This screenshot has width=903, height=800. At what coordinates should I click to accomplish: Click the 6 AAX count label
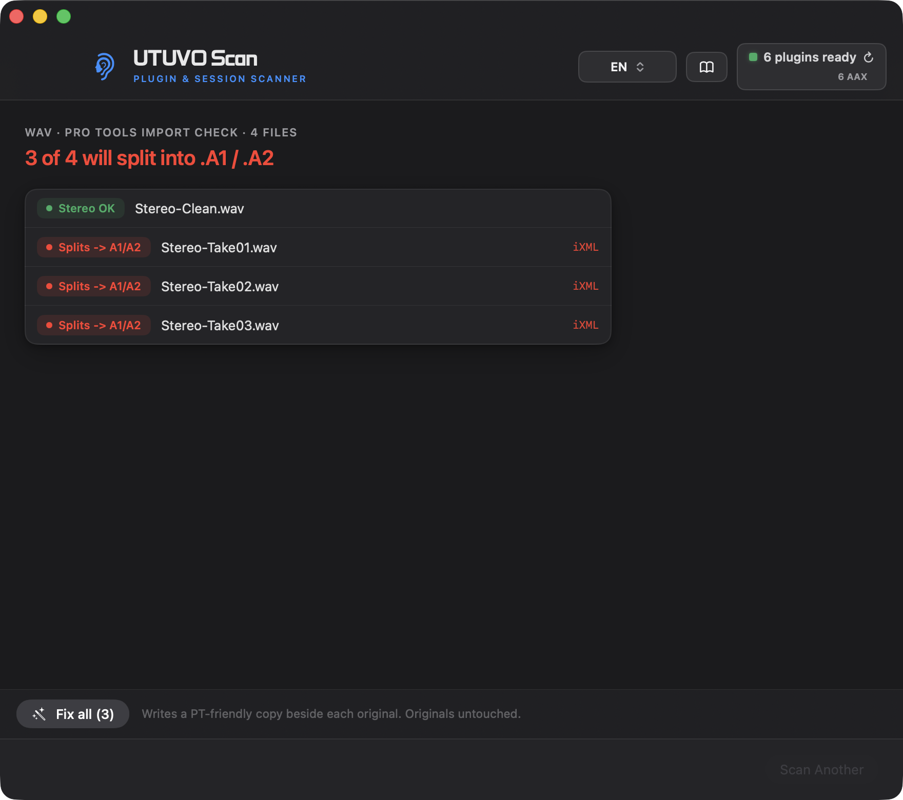pyautogui.click(x=852, y=77)
